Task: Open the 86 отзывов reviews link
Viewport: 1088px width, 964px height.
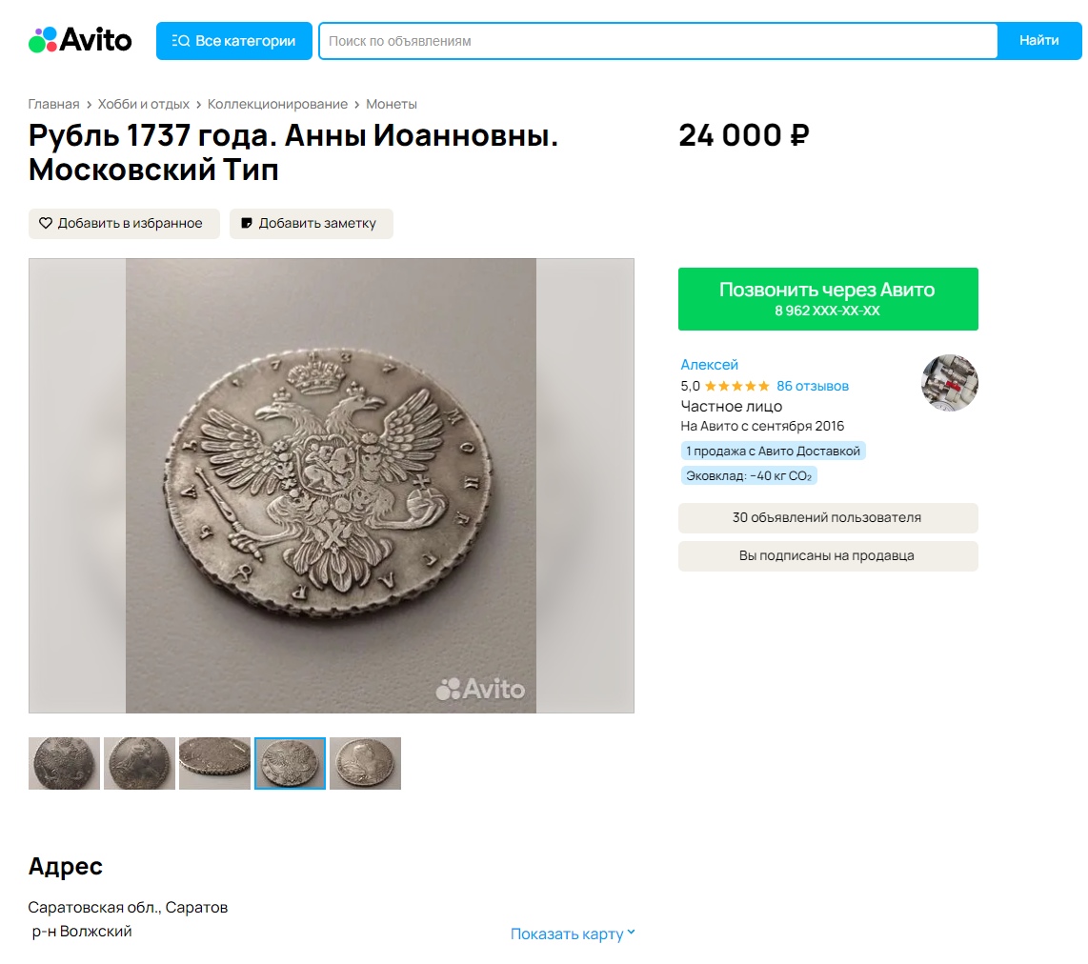Action: tap(812, 386)
